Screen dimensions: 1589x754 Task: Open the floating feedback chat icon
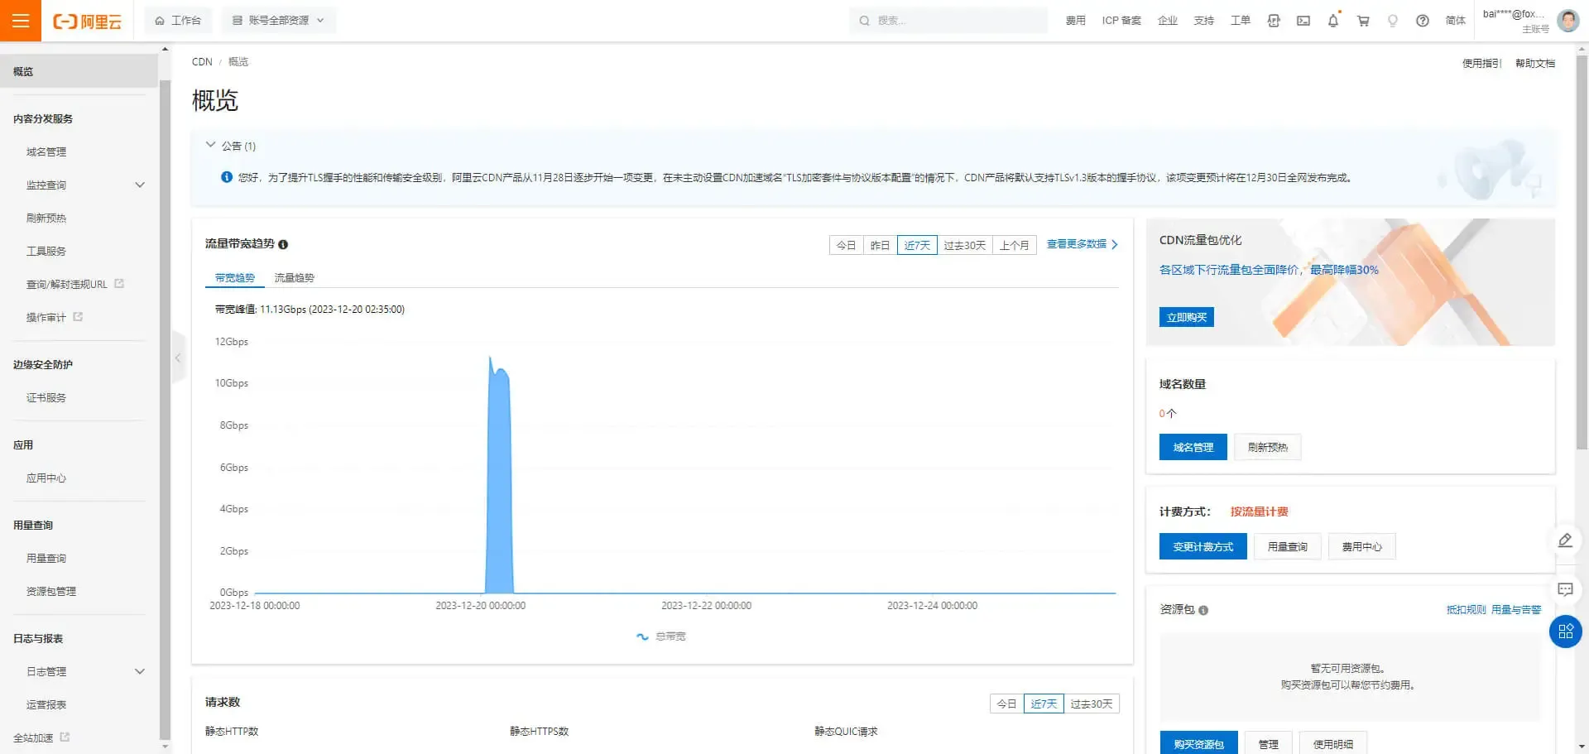pyautogui.click(x=1565, y=589)
